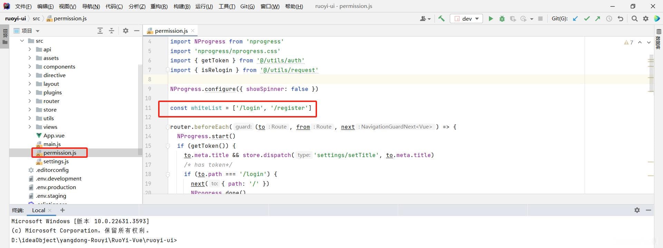
Task: Open the 文件(F) menu
Action: (23, 6)
